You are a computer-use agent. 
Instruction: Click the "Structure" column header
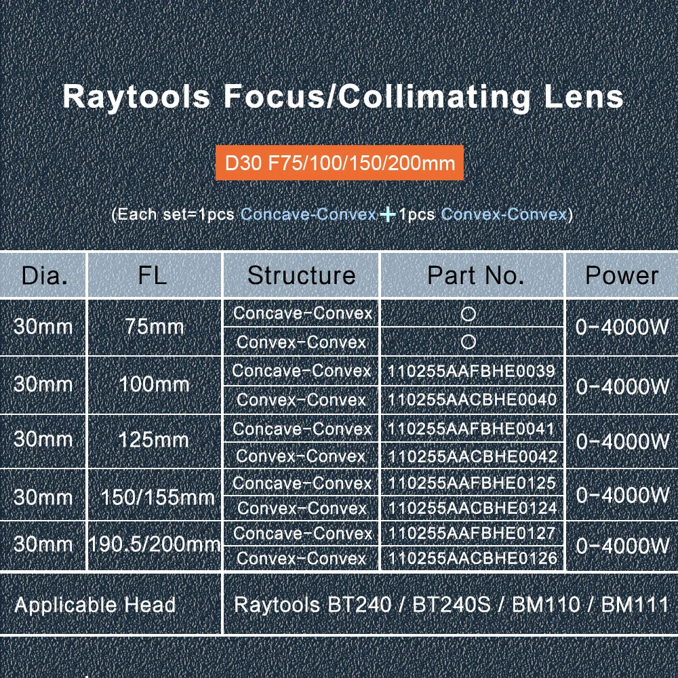302,275
